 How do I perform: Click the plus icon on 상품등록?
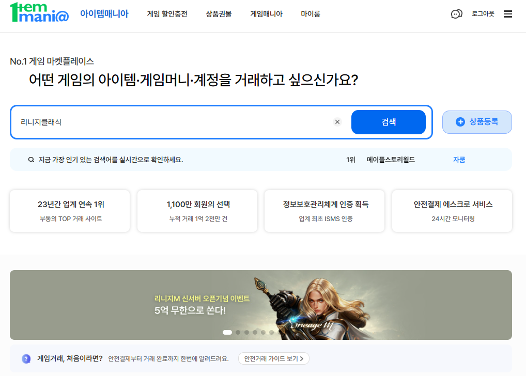click(460, 122)
